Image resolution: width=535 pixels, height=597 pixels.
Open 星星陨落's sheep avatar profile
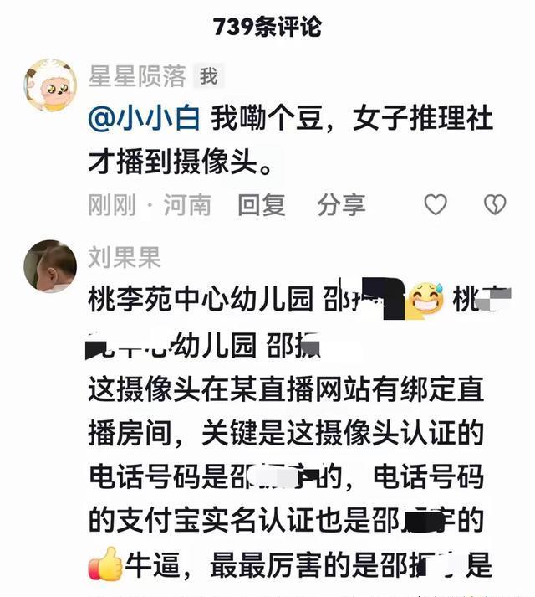50,85
